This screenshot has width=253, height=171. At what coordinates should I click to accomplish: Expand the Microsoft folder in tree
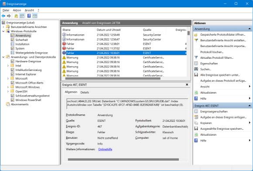pos(8,79)
